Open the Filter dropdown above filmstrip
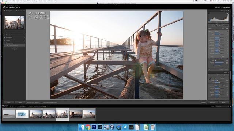The height and width of the screenshot is (131, 234). pos(222,106)
